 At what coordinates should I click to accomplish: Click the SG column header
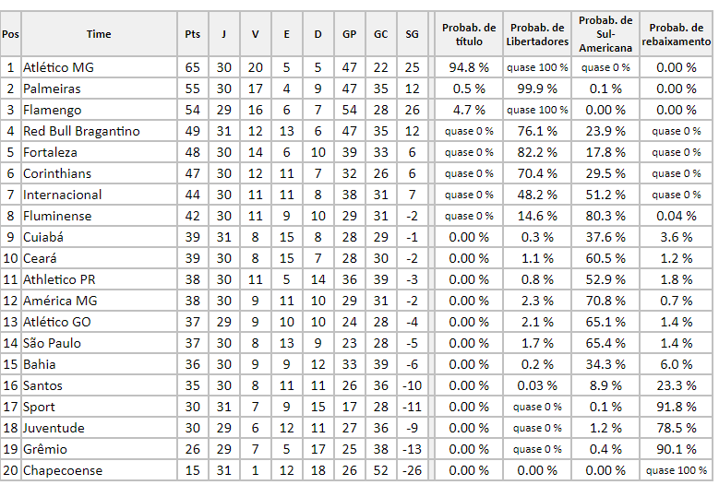point(412,34)
